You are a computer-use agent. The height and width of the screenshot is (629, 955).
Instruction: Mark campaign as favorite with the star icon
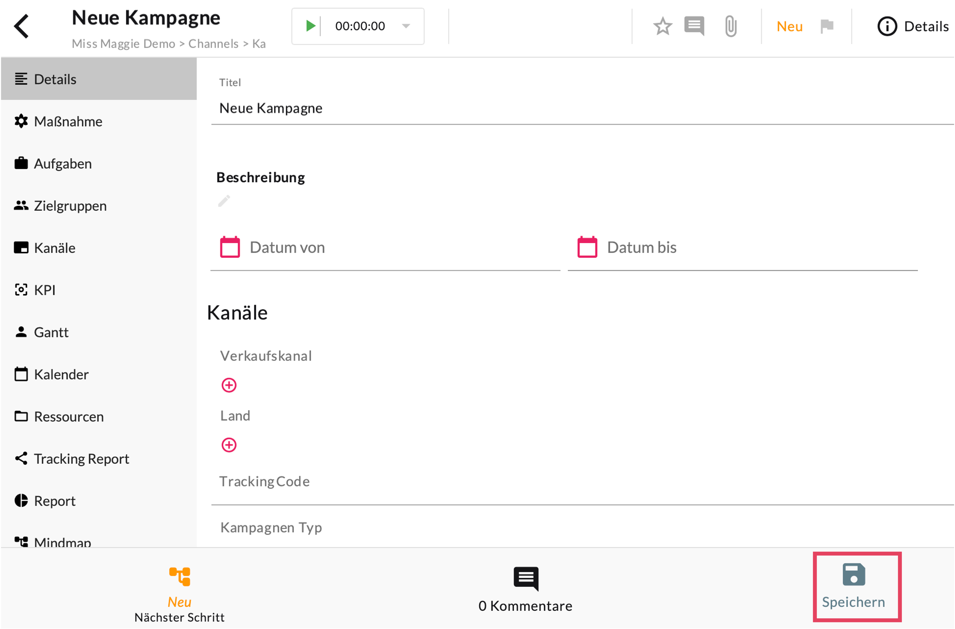tap(662, 26)
